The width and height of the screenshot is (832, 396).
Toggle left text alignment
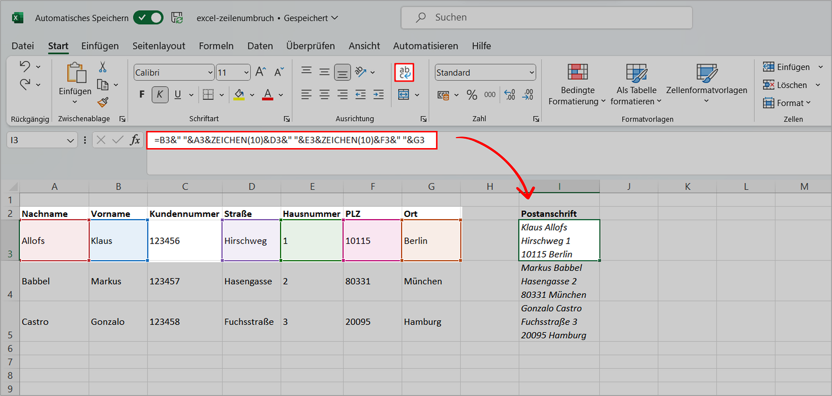pos(306,94)
